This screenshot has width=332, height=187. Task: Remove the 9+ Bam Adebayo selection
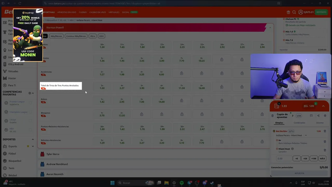pos(325,142)
